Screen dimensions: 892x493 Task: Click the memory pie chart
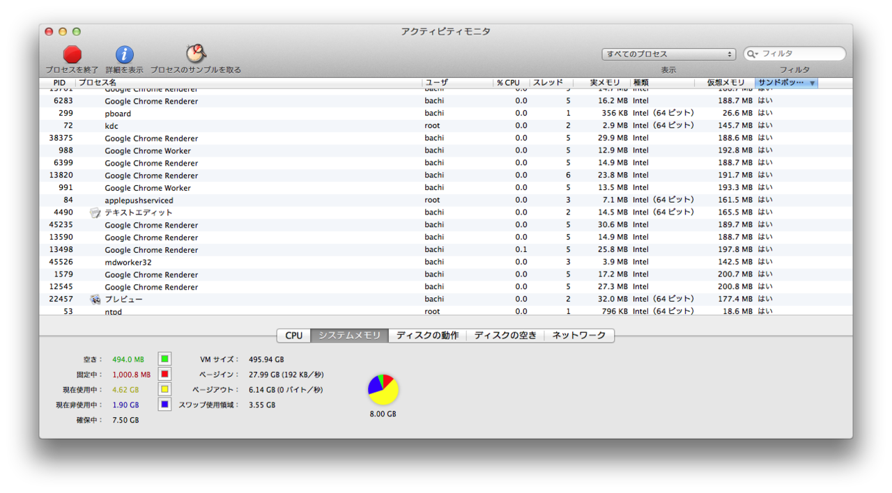point(383,390)
